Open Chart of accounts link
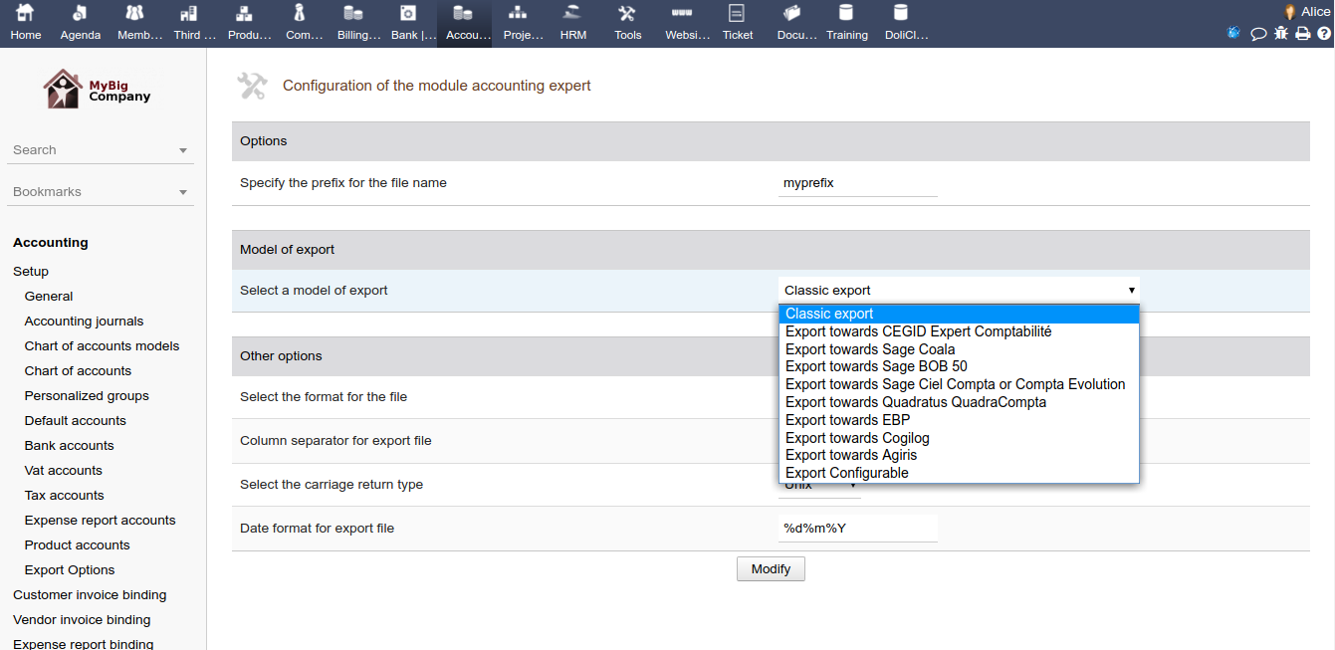This screenshot has height=650, width=1335. point(78,371)
